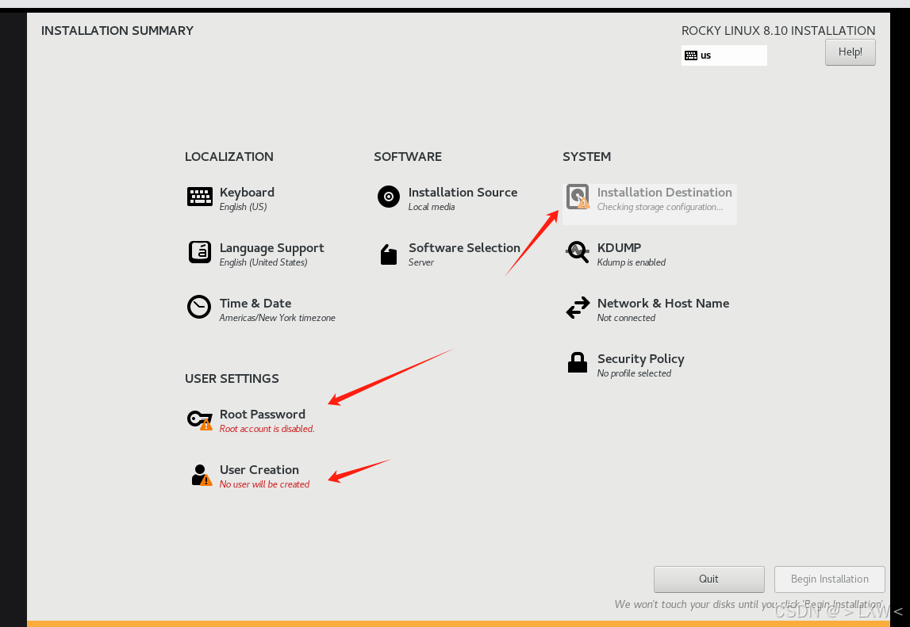
Task: Click the Installation Source disc icon
Action: coord(389,197)
